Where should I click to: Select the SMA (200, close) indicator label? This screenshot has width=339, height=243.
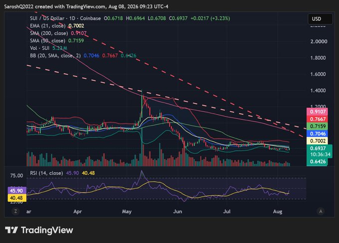(49, 33)
